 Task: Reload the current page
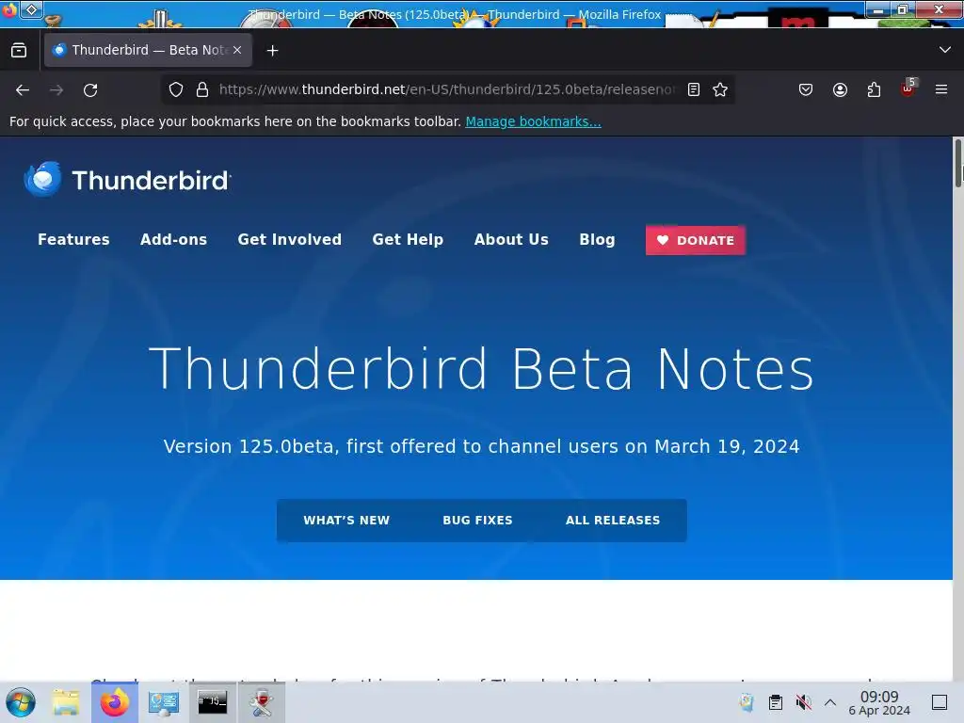tap(90, 90)
